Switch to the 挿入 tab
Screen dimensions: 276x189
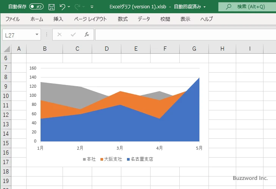58,19
